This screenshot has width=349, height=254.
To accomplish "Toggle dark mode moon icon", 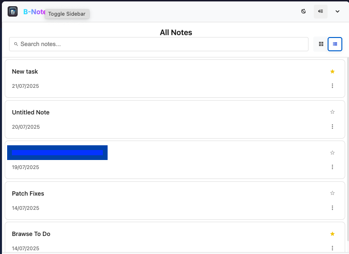I will (304, 11).
